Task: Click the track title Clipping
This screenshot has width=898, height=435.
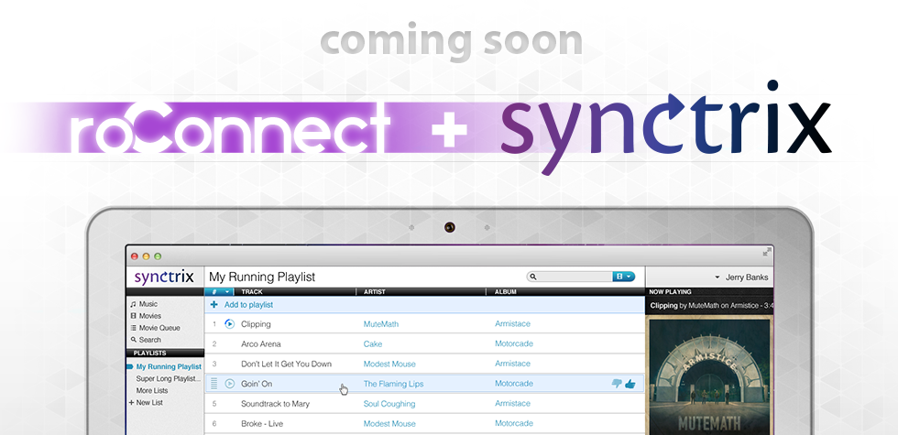Action: click(256, 324)
